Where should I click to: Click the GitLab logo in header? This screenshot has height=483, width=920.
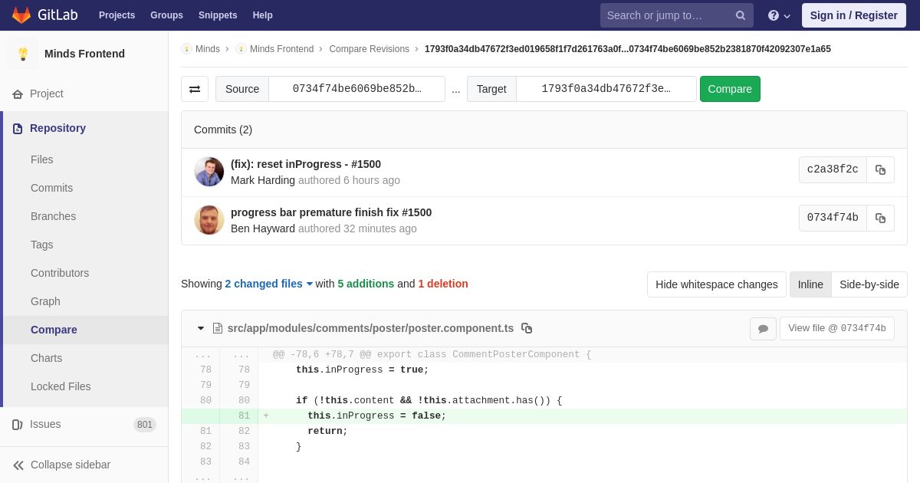(44, 15)
